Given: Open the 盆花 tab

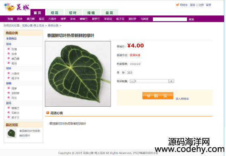Looking at the screenshot, I should click(110, 13).
